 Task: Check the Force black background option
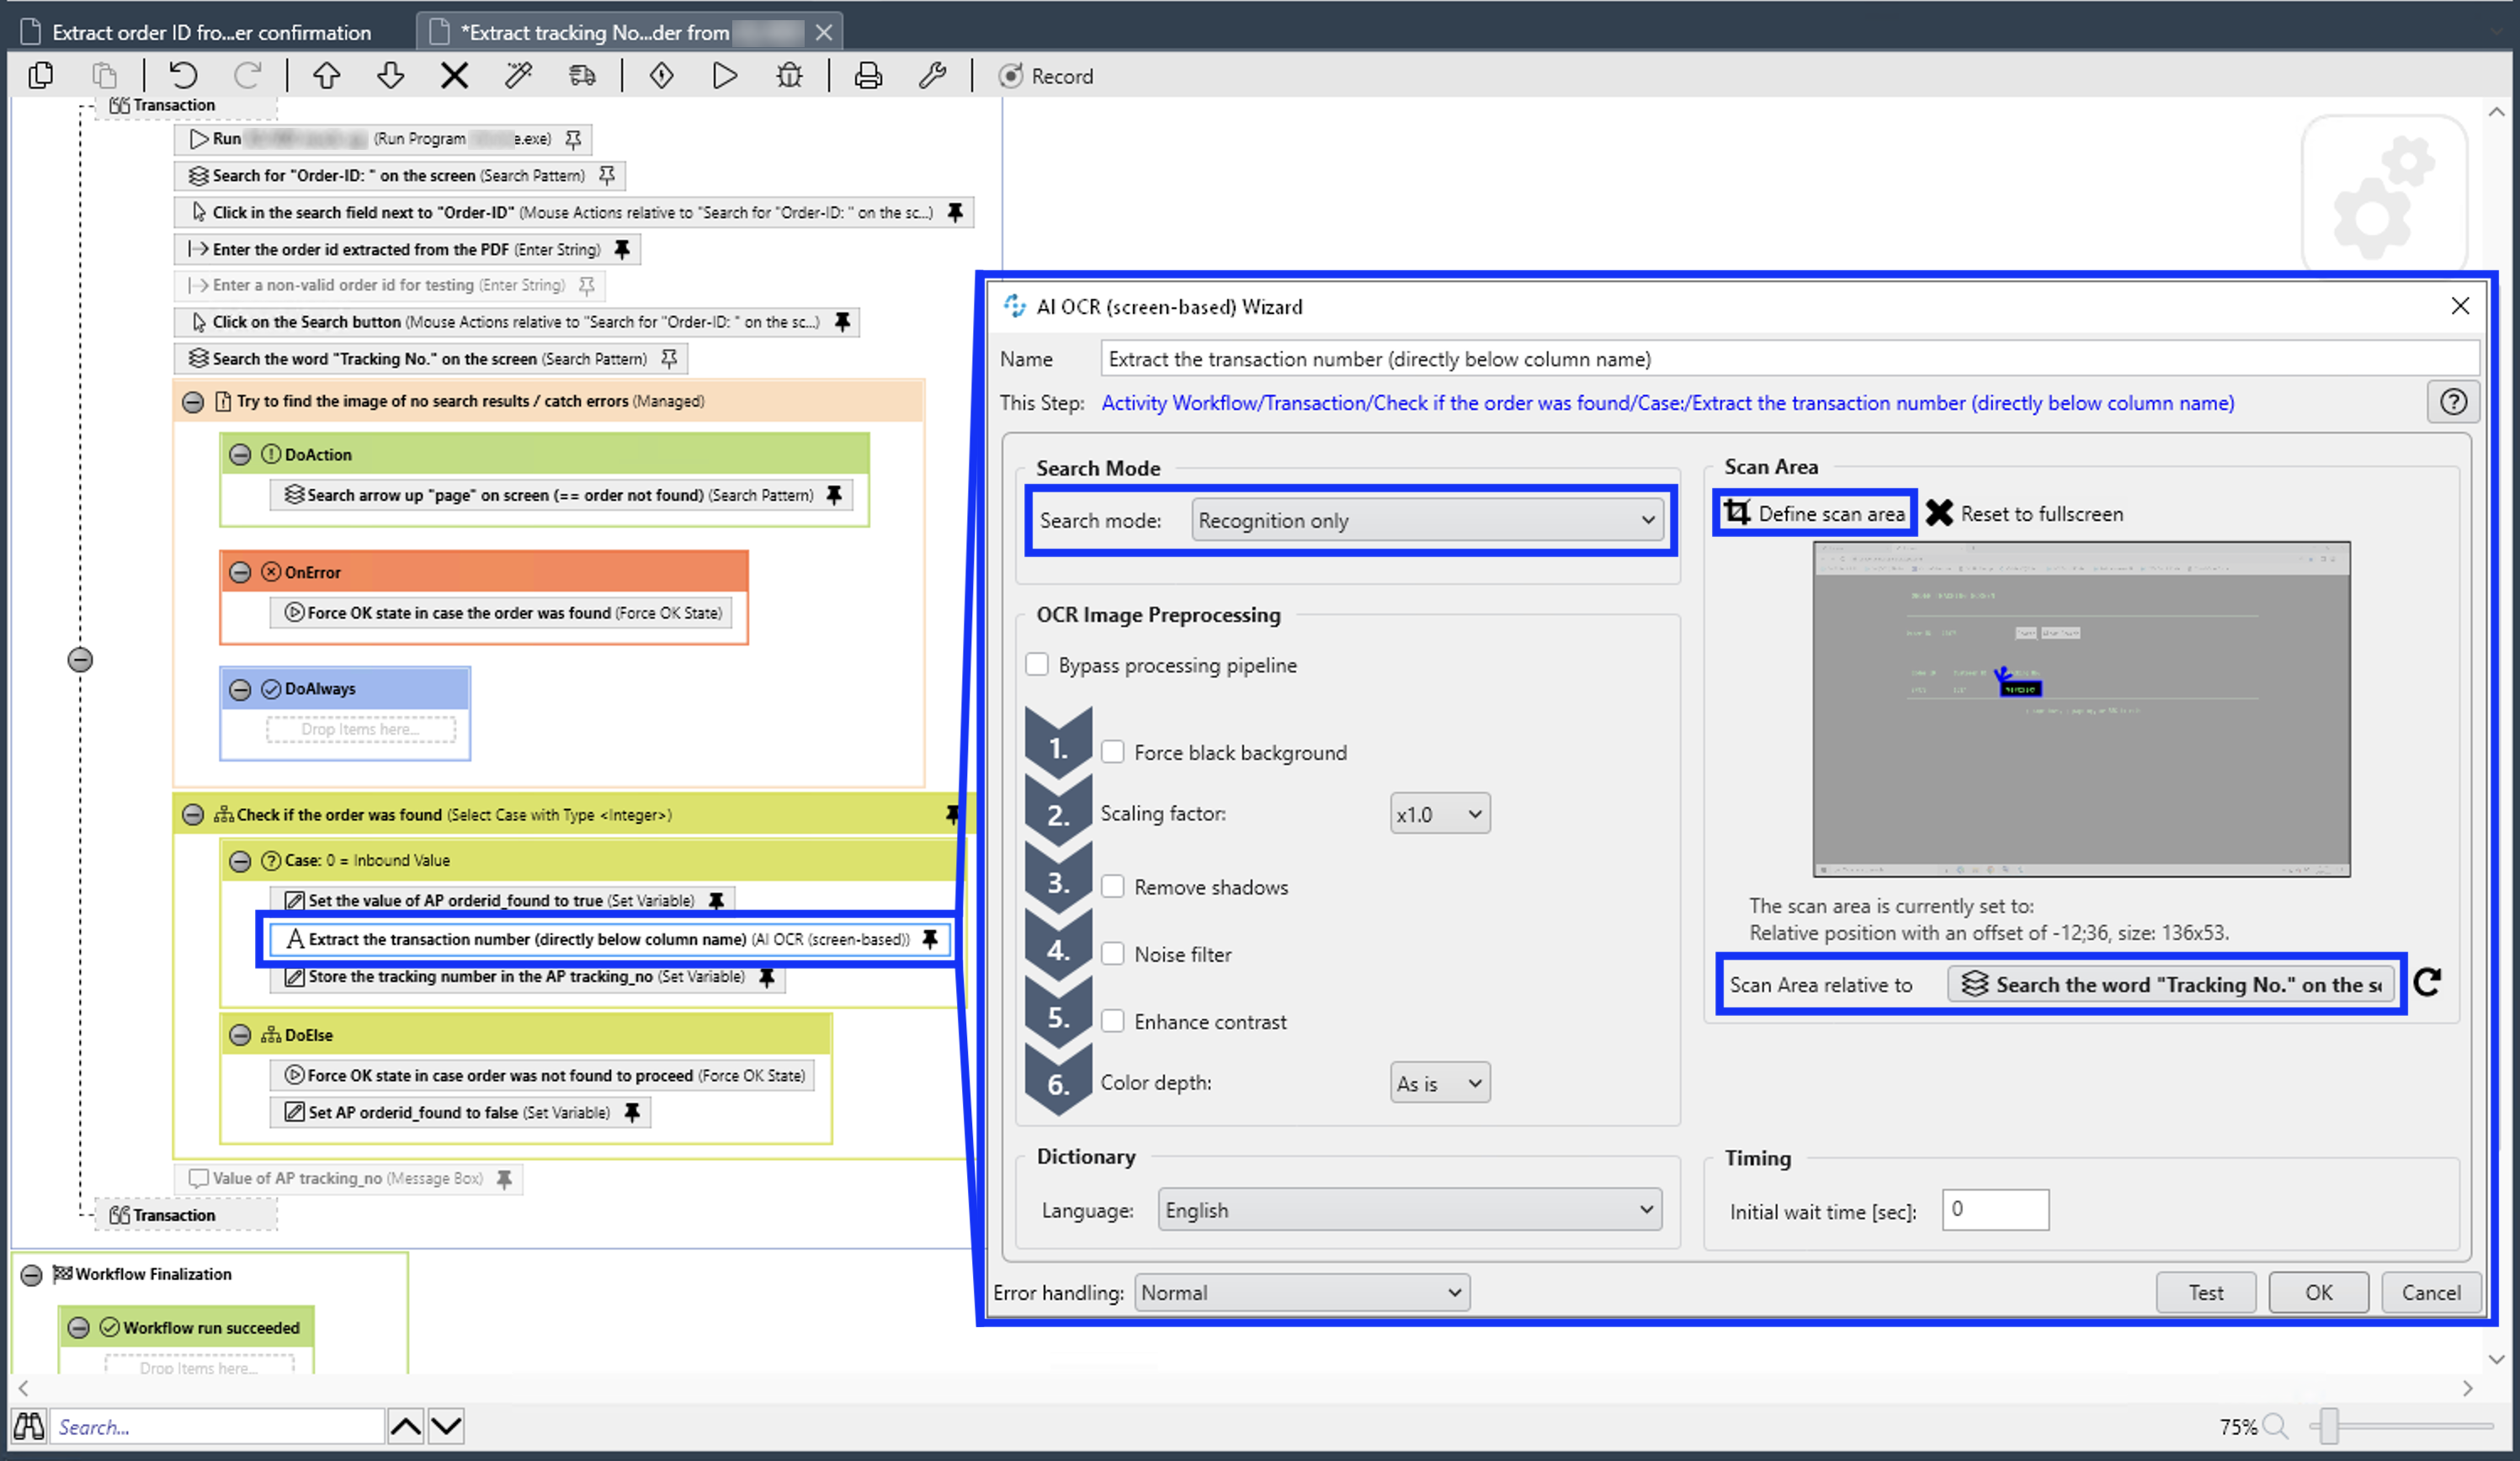[1112, 752]
